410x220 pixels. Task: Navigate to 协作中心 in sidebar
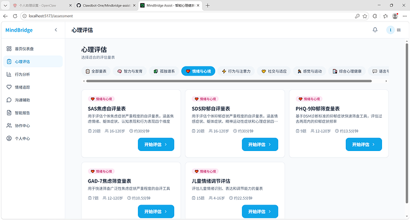(x=33, y=125)
